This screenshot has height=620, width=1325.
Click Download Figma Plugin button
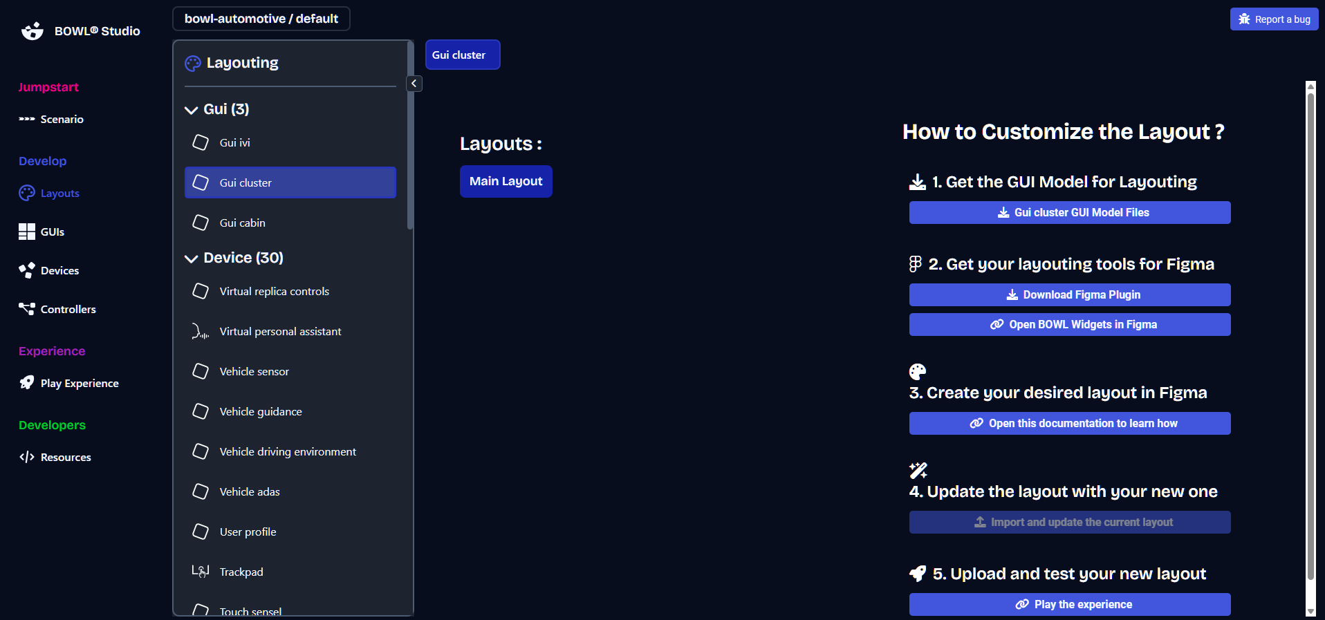[x=1070, y=294]
